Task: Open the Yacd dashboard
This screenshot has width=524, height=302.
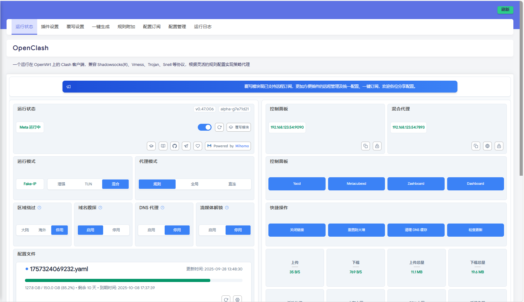Action: point(297,184)
